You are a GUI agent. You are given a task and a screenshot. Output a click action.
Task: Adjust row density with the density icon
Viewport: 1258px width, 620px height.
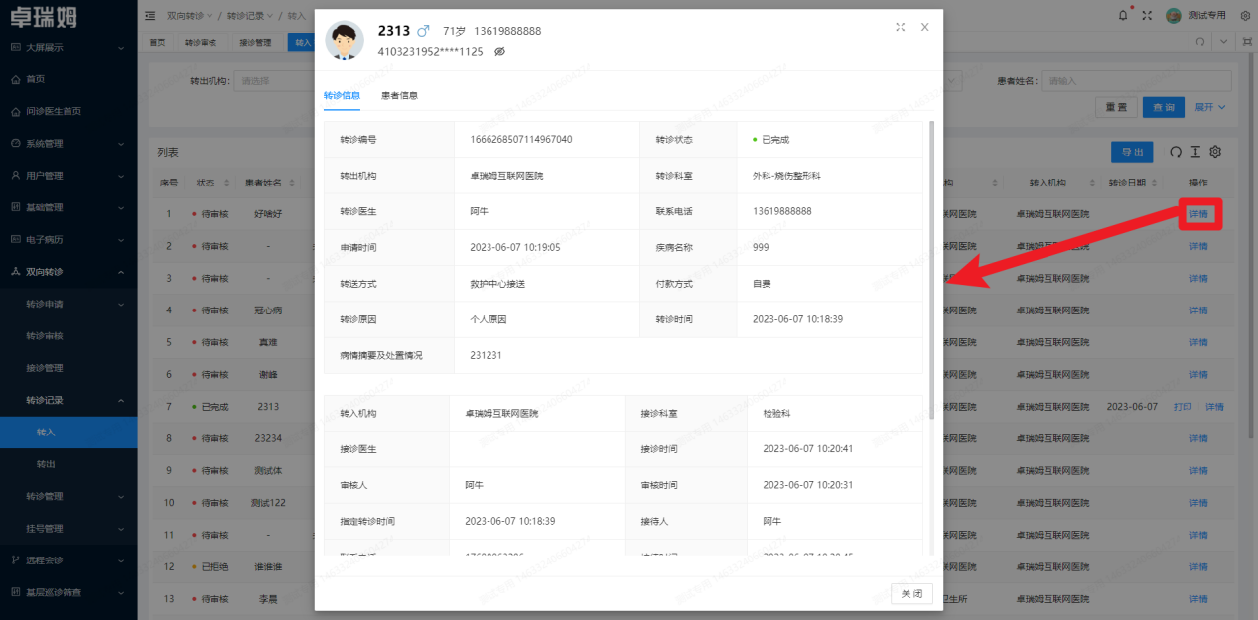pyautogui.click(x=1195, y=151)
